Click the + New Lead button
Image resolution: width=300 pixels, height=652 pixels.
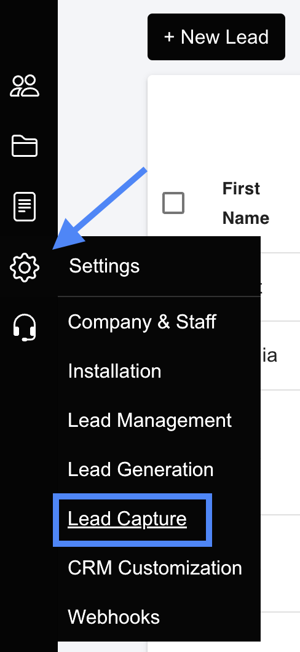click(216, 37)
